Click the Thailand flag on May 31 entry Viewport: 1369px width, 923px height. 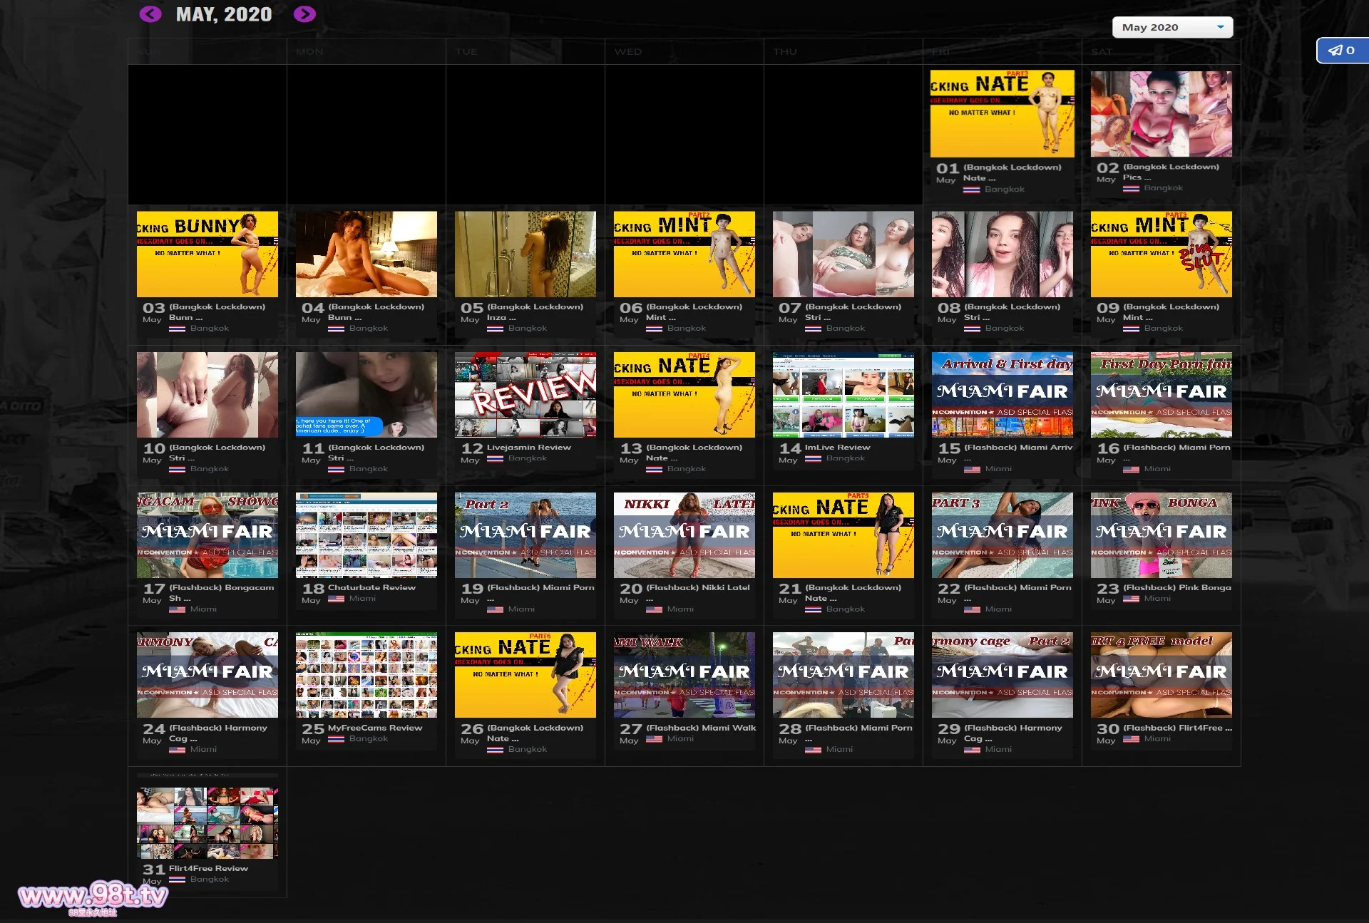[x=177, y=880]
